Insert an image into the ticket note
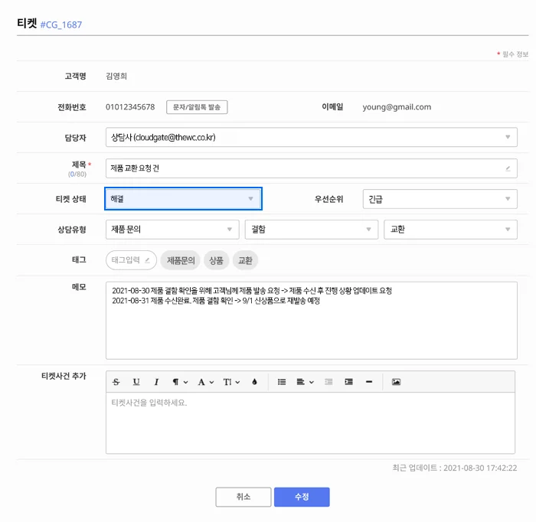Image resolution: width=536 pixels, height=522 pixels. coord(396,381)
